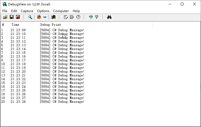Viewport: 201px width, 127px height.
Task: Click the Highlight filter toolbar icon
Action: point(97,17)
